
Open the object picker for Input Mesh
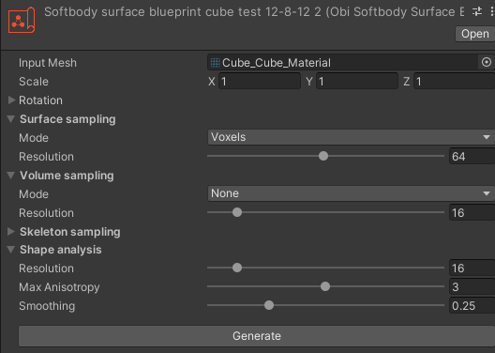point(487,62)
